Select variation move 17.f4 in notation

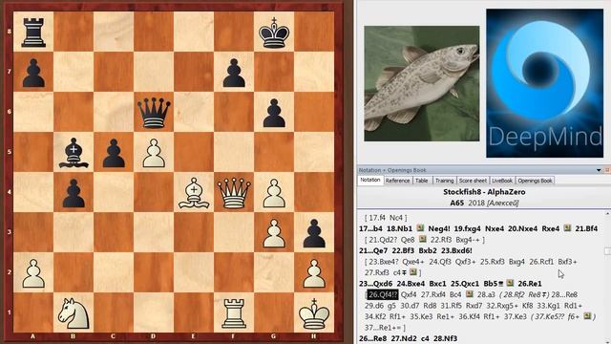click(x=377, y=218)
